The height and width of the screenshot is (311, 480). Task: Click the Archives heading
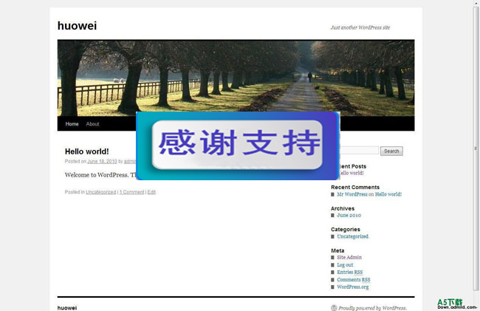[343, 208]
